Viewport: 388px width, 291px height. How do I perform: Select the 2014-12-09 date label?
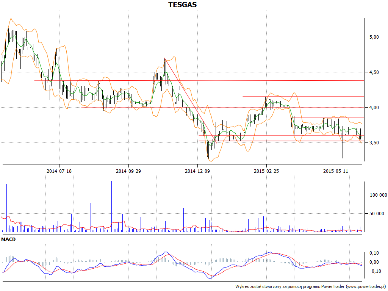pos(197,171)
